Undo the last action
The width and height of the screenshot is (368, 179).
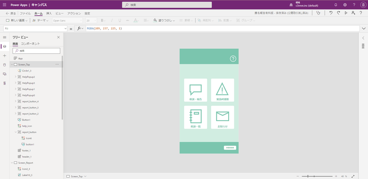(x=331, y=13)
